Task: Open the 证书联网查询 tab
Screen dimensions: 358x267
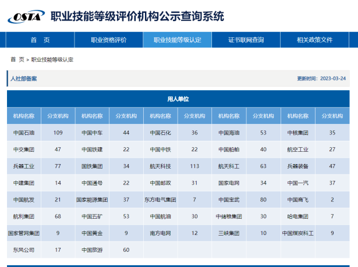Action: 246,40
